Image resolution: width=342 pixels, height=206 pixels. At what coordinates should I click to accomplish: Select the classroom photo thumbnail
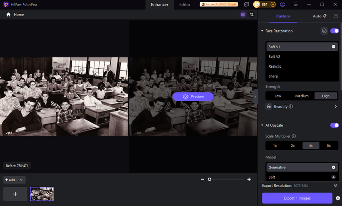coord(42,194)
